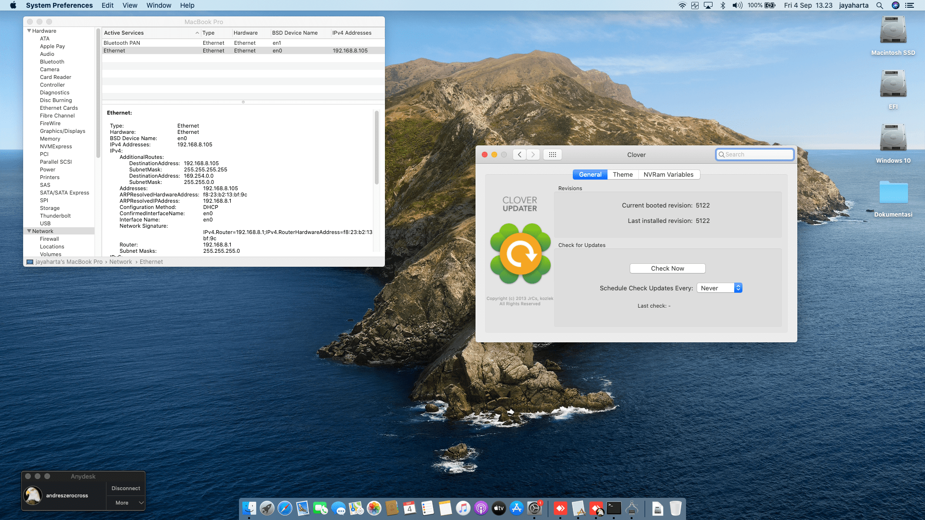This screenshot has width=925, height=520.
Task: Open Notification Center from menu bar
Action: click(x=910, y=5)
